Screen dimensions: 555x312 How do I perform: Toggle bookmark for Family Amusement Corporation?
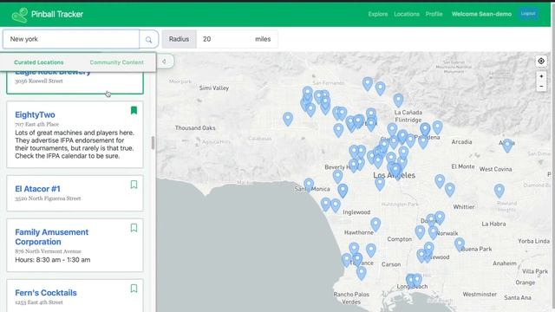134,227
